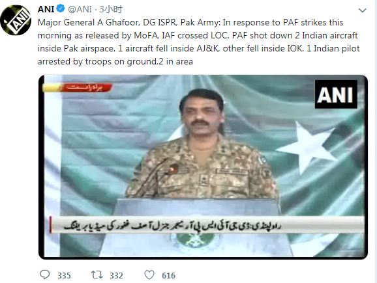Open the @ANI handle link
The width and height of the screenshot is (377, 283).
point(80,9)
